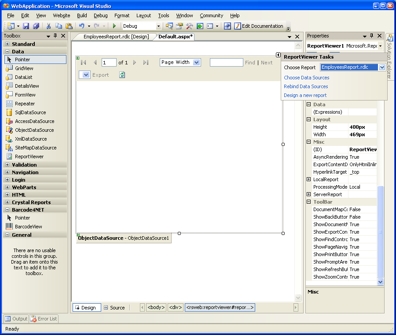396x335 pixels.
Task: Click the Save All toolbar icon
Action: click(x=36, y=26)
